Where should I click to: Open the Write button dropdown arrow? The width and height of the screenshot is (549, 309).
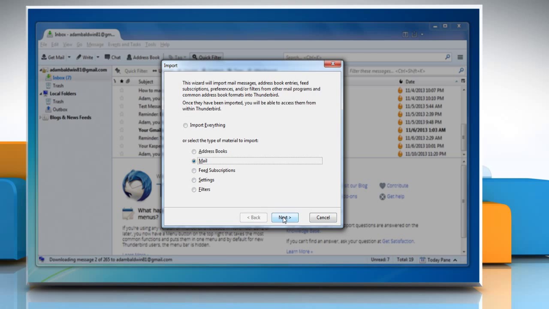98,57
